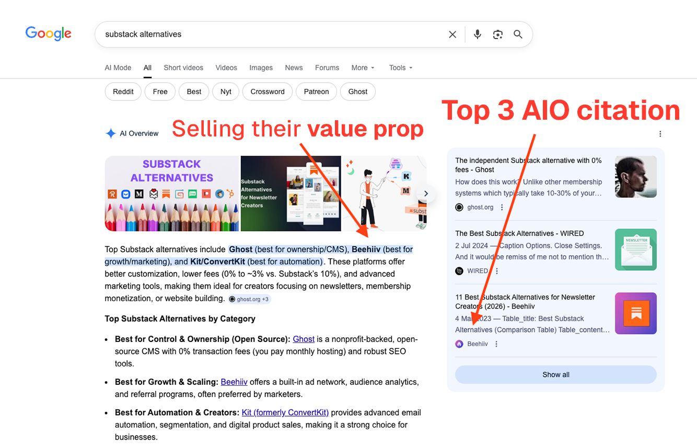This screenshot has width=697, height=448.
Task: Switch to the Short videos tab
Action: point(183,68)
